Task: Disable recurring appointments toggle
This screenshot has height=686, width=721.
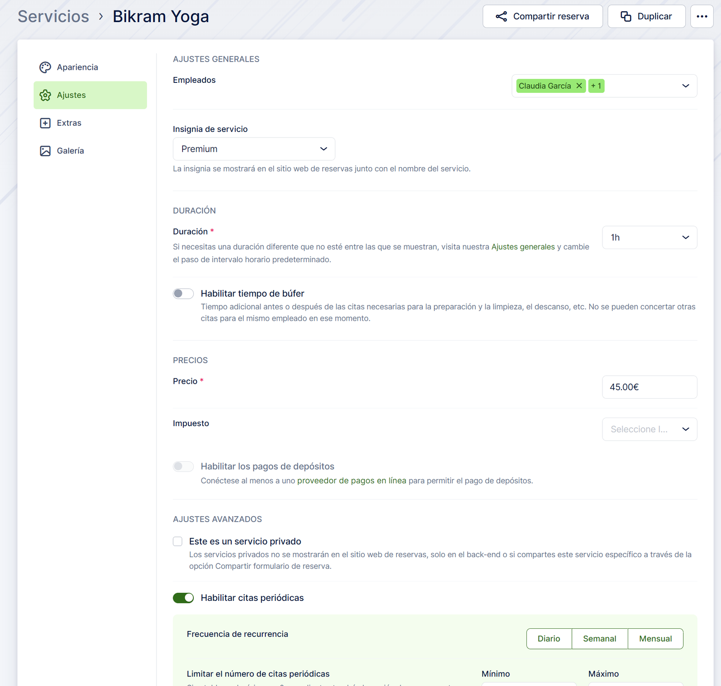Action: point(183,598)
